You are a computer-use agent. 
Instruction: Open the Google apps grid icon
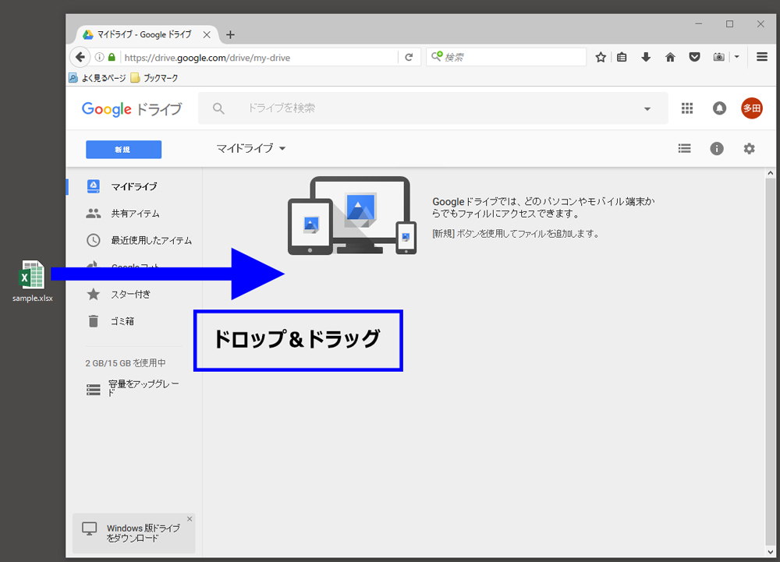(687, 108)
